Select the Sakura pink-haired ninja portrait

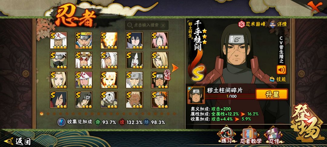(160, 41)
